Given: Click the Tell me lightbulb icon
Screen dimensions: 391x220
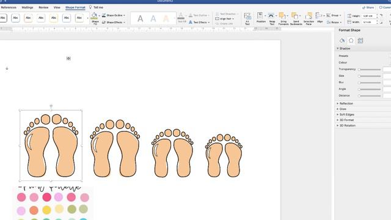Looking at the screenshot, I should [x=90, y=7].
